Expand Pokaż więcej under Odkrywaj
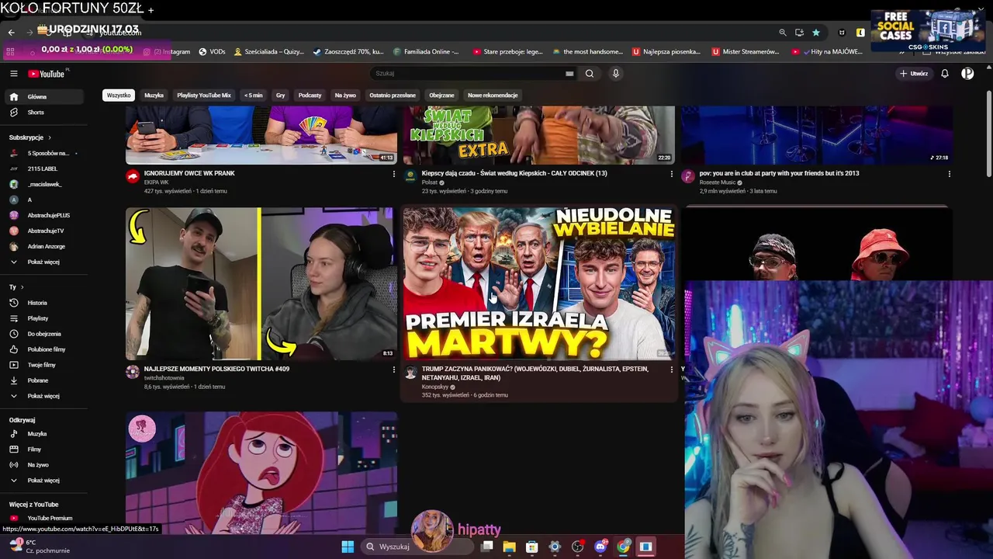 click(x=43, y=481)
